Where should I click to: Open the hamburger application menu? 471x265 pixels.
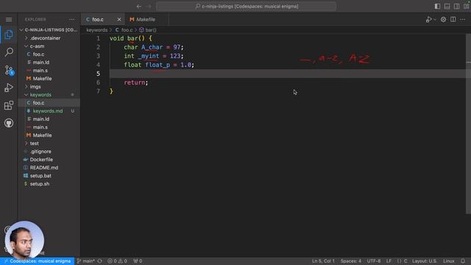tap(9, 20)
